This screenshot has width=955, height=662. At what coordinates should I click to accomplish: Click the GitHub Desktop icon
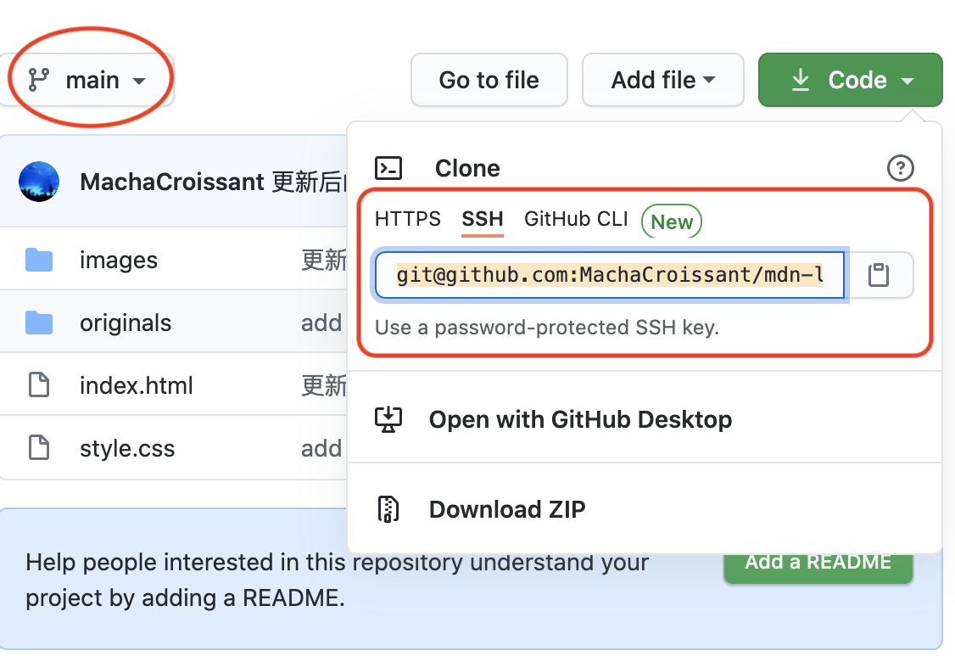388,419
